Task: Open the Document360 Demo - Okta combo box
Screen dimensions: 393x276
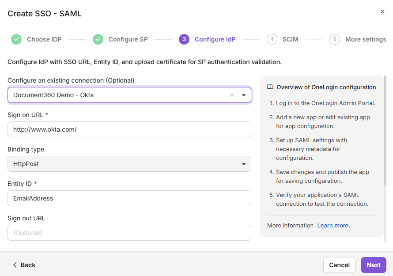Action: [129, 95]
